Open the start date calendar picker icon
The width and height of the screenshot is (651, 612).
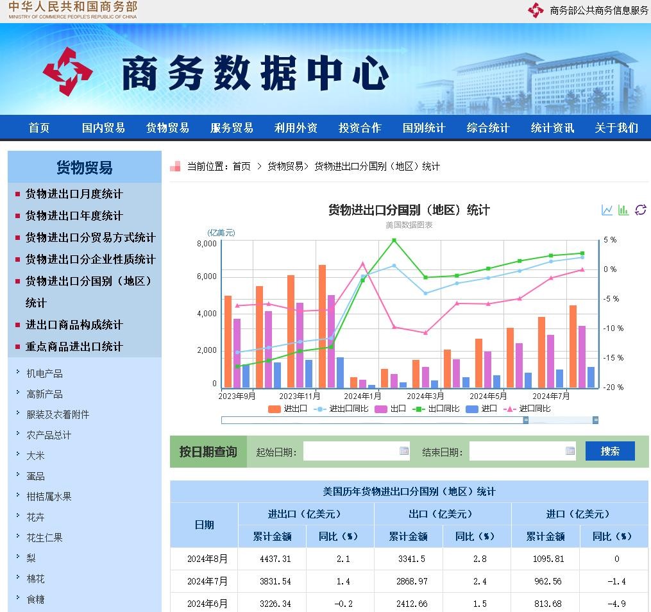point(404,451)
